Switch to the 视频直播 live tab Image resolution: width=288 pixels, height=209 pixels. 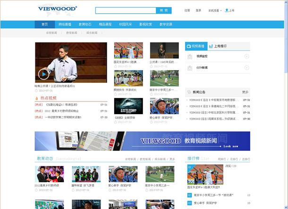click(196, 46)
